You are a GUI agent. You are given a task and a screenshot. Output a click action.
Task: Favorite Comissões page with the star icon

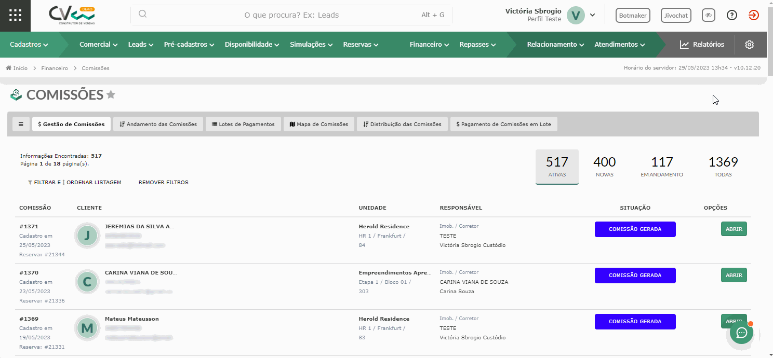(x=111, y=95)
